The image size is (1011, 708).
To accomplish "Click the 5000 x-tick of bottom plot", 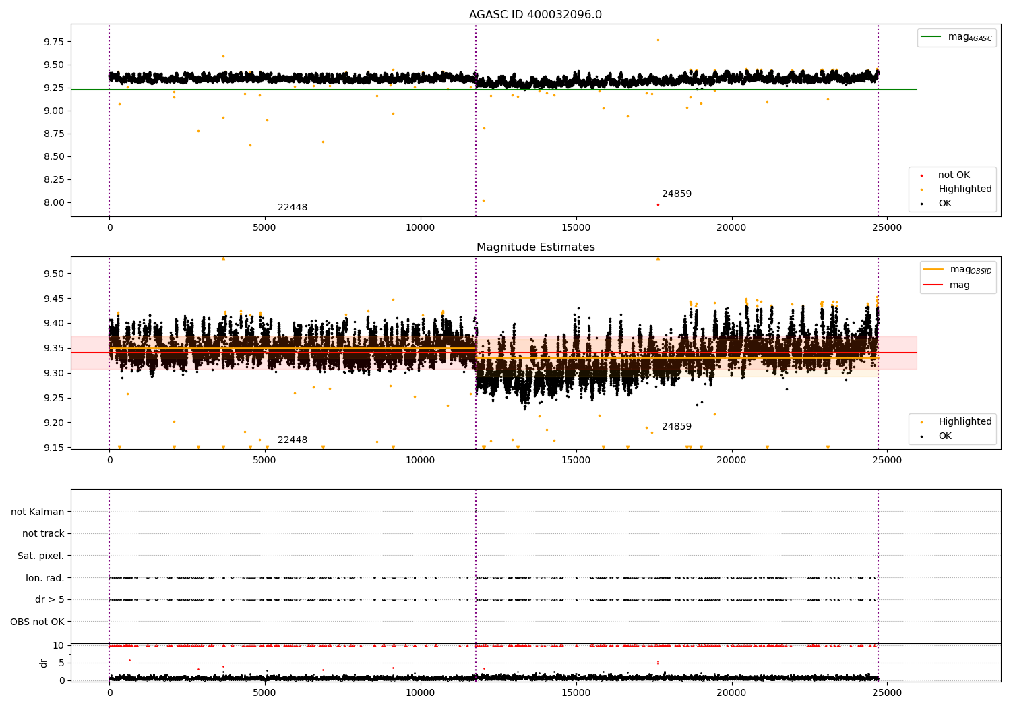I will (x=265, y=692).
